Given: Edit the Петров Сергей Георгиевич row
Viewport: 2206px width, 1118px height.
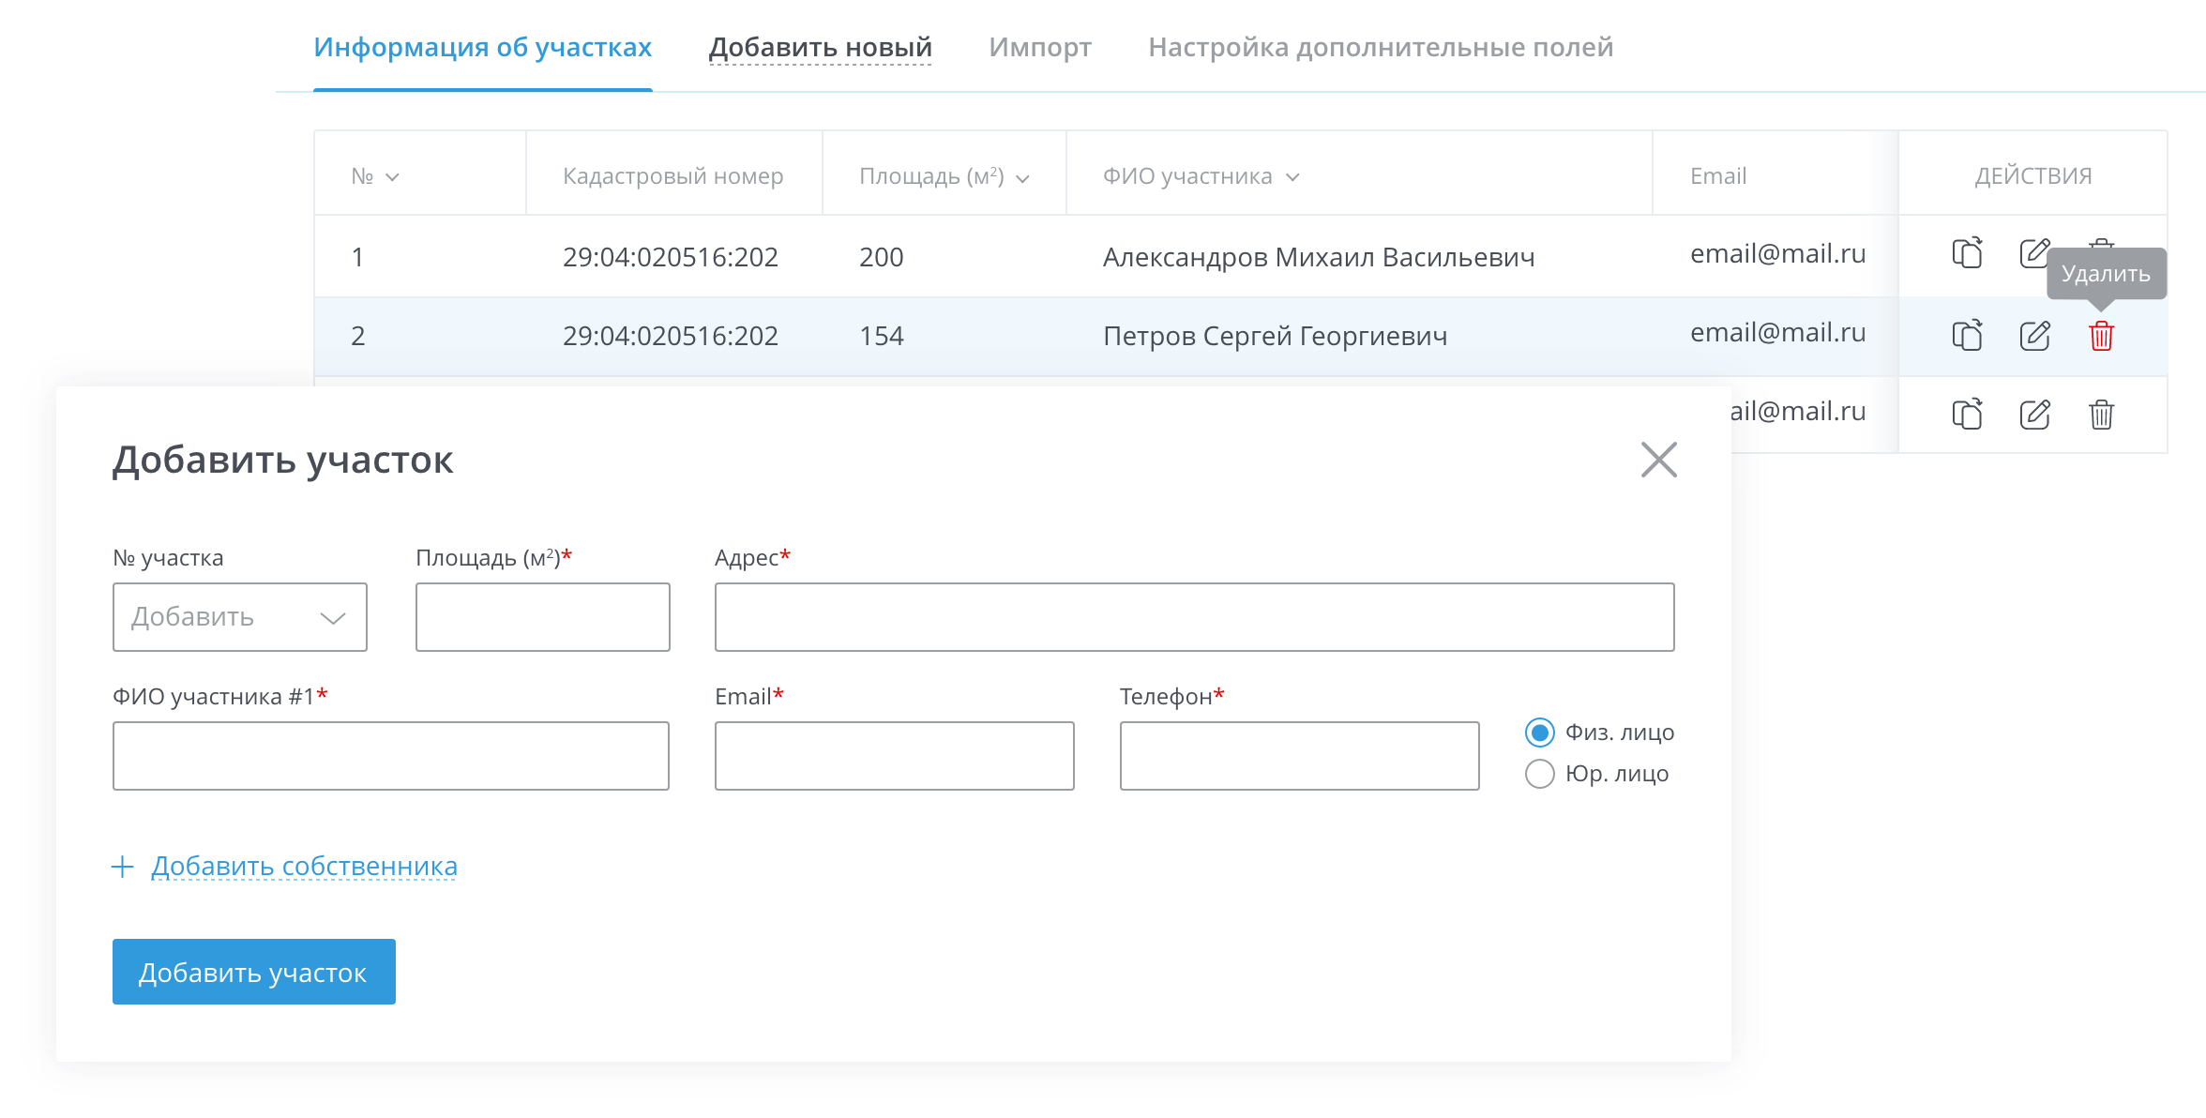Looking at the screenshot, I should pyautogui.click(x=2034, y=335).
